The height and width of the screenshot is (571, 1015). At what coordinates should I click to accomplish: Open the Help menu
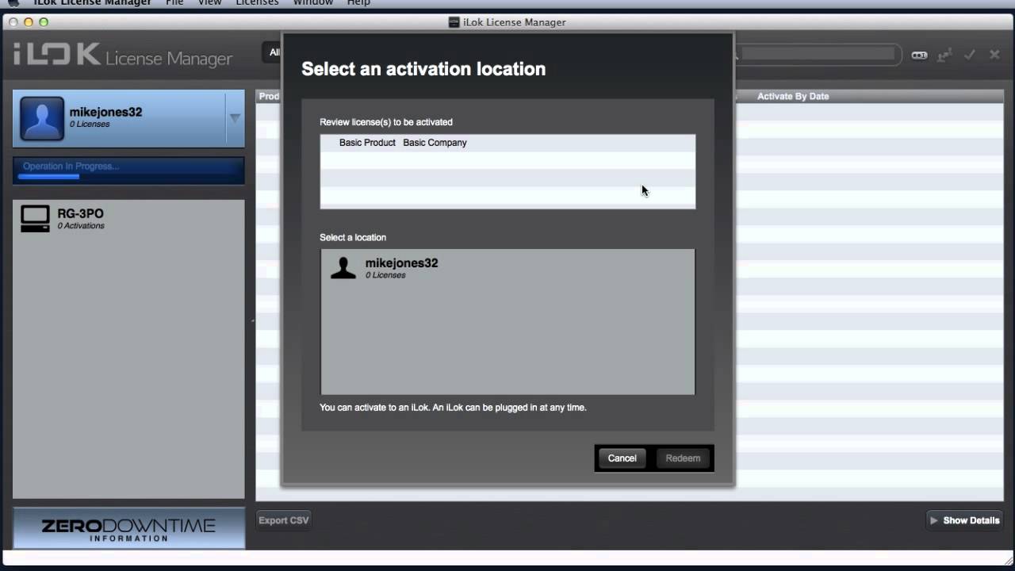[x=358, y=3]
